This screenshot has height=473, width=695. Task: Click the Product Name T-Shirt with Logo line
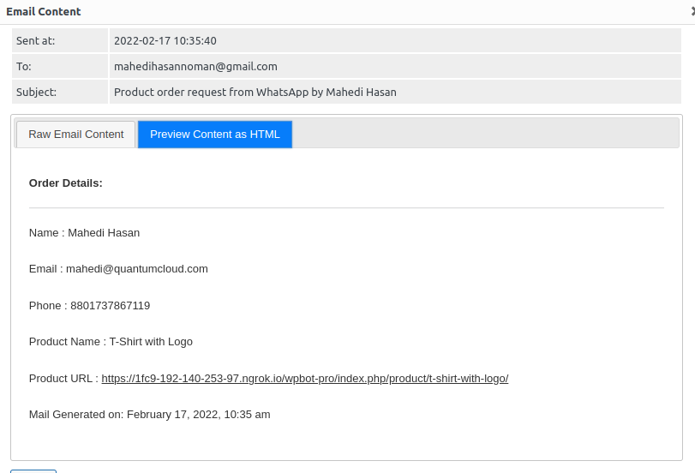(111, 341)
